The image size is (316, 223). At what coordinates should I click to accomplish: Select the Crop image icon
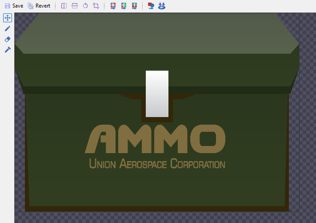pyautogui.click(x=96, y=6)
